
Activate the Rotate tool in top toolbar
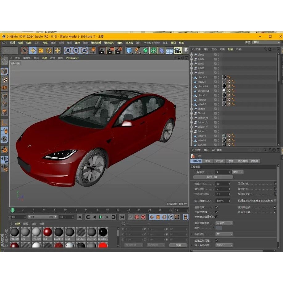pos(49,51)
